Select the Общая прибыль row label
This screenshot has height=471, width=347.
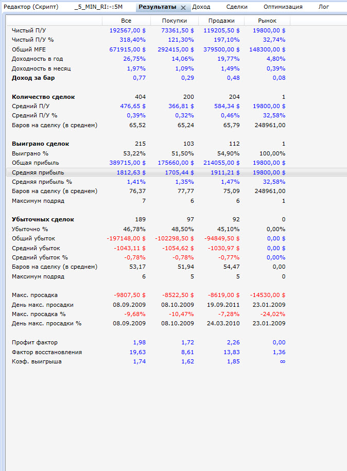click(36, 163)
